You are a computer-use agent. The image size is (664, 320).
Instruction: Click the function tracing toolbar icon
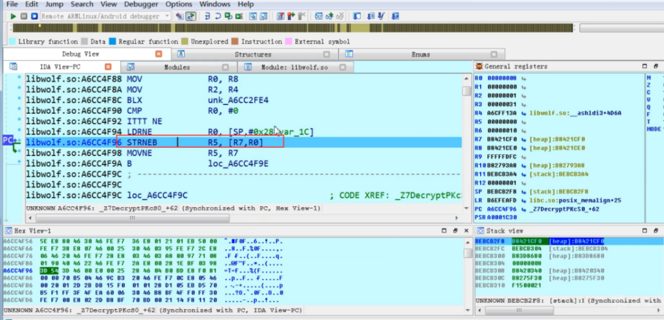click(x=381, y=16)
